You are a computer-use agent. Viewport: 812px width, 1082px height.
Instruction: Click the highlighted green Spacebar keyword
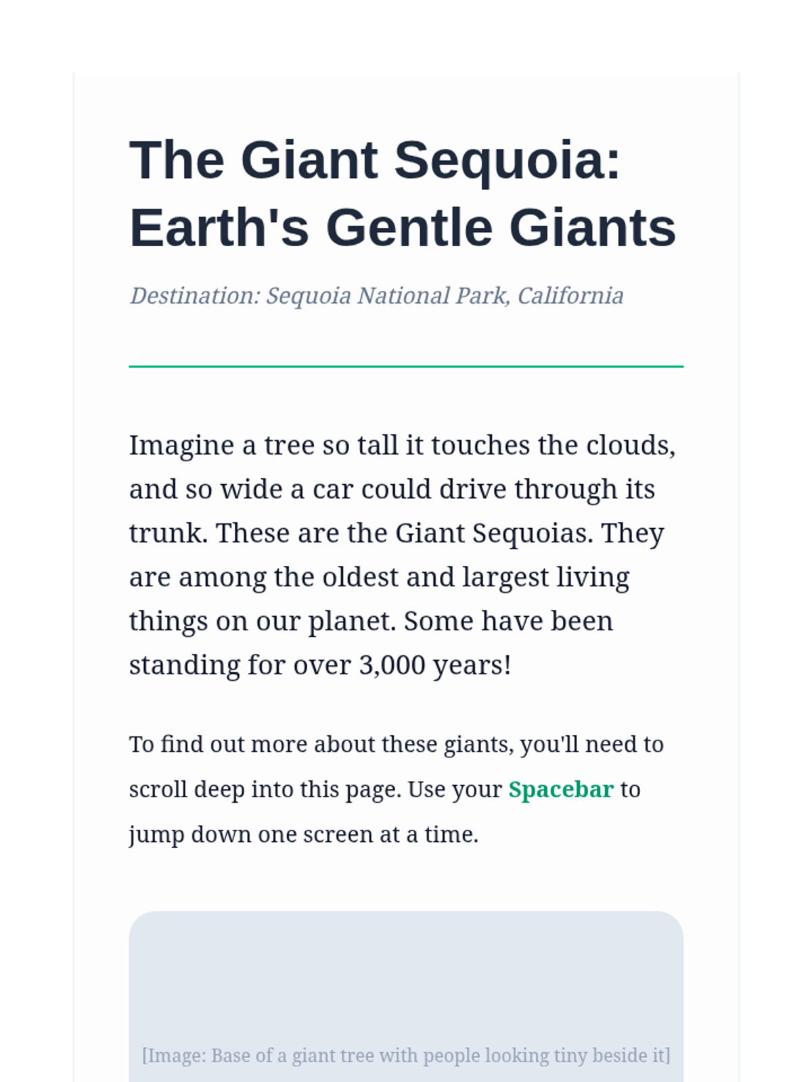click(561, 789)
